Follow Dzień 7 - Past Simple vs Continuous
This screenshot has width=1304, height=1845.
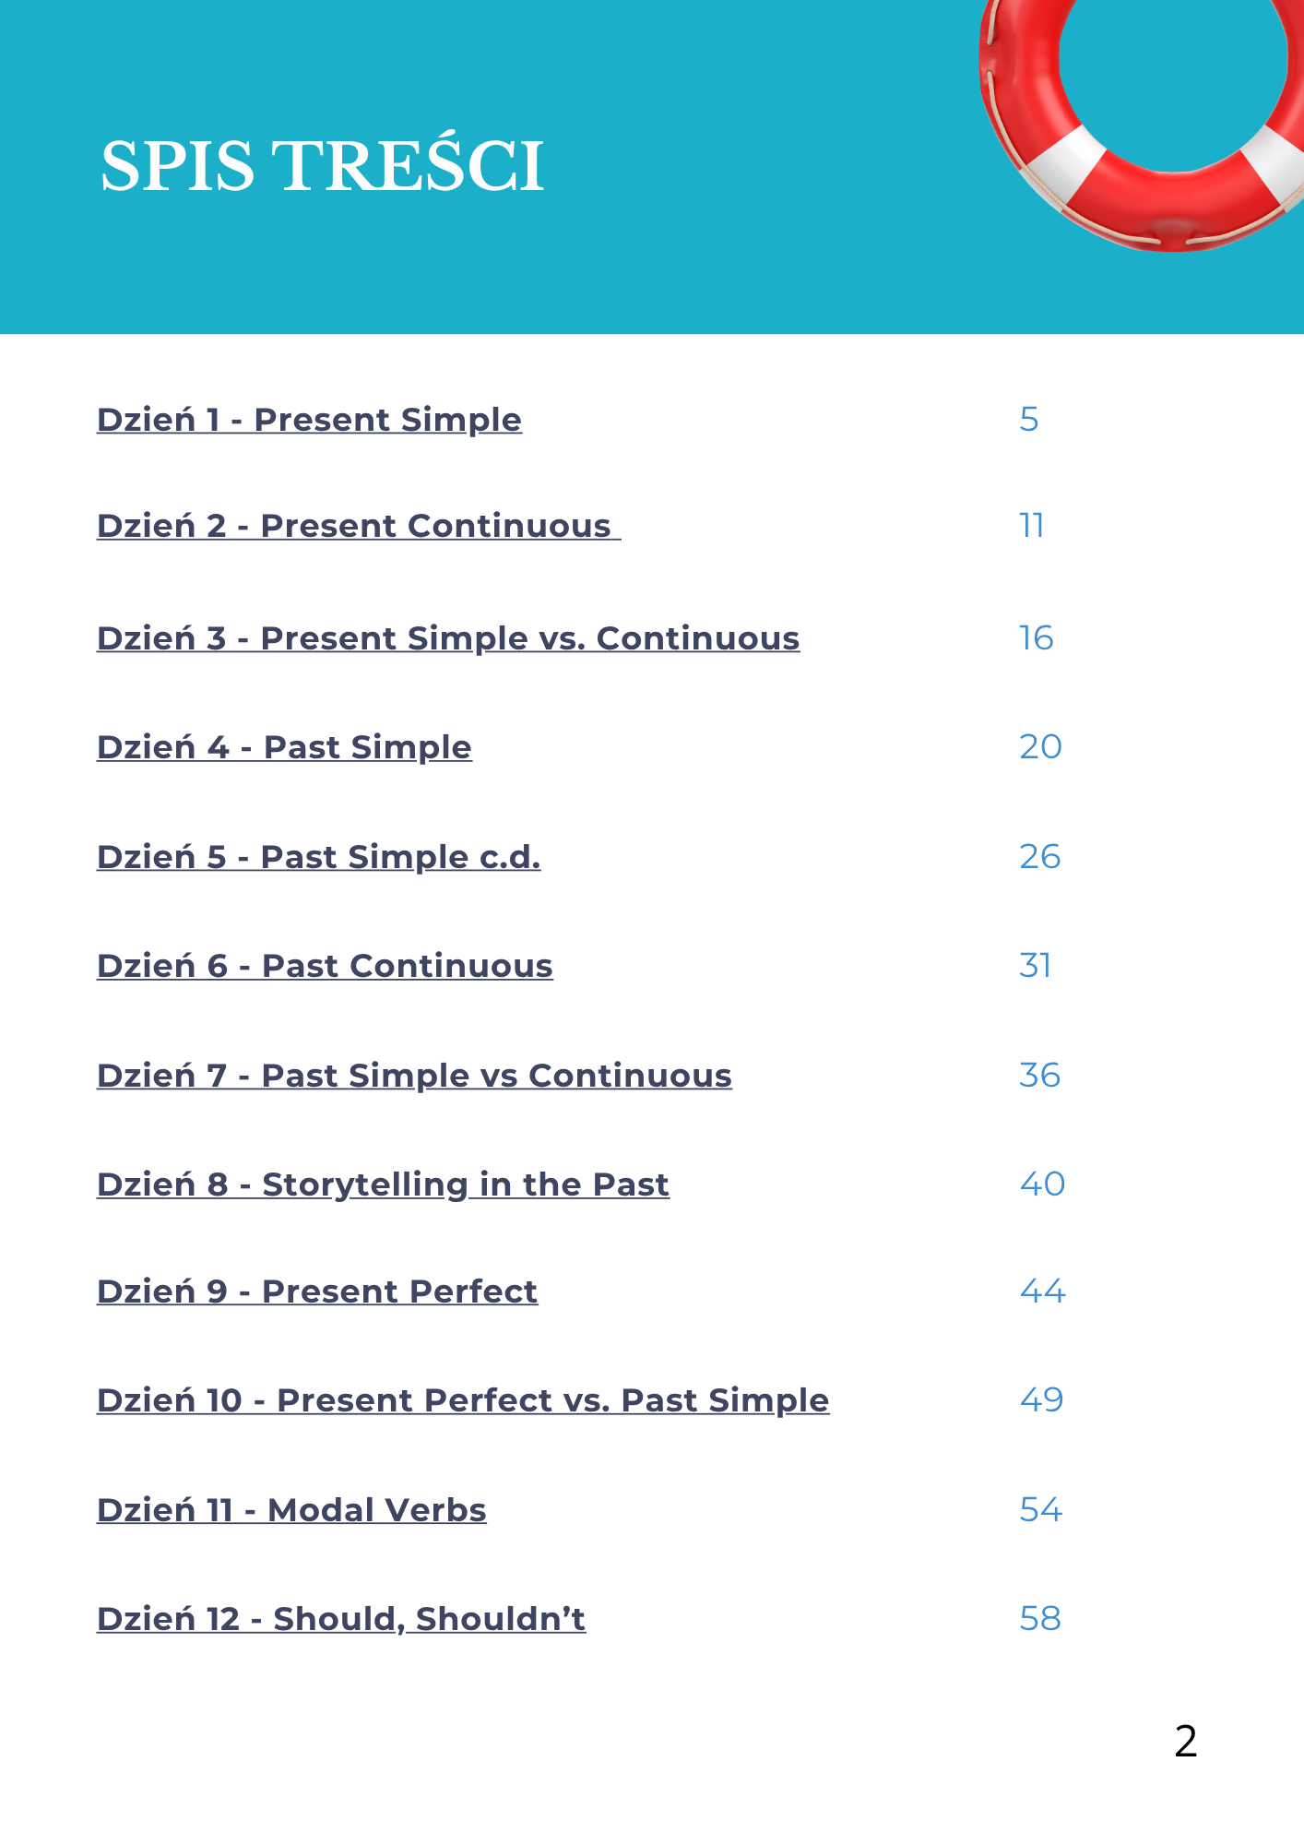tap(414, 1076)
